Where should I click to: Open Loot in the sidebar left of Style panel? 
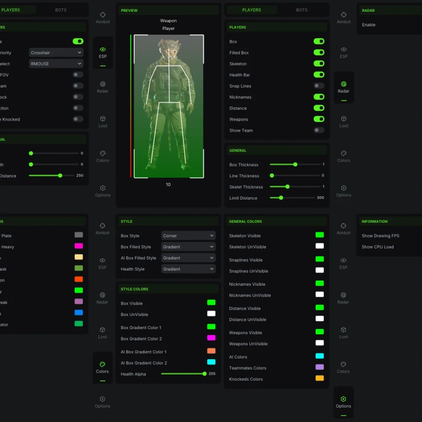102,333
